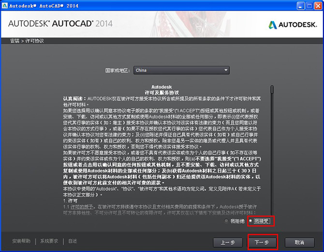
Task: Open the 系统要求 link
Action: 49,241
